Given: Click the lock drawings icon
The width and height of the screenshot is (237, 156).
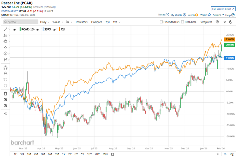Looking at the screenshot, I should point(5,73).
